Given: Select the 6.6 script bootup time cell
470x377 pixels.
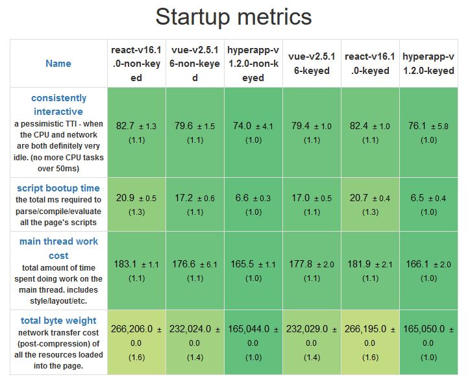Looking at the screenshot, I should click(253, 204).
